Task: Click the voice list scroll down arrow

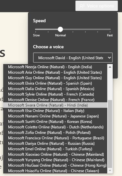Action: coord(110,171)
